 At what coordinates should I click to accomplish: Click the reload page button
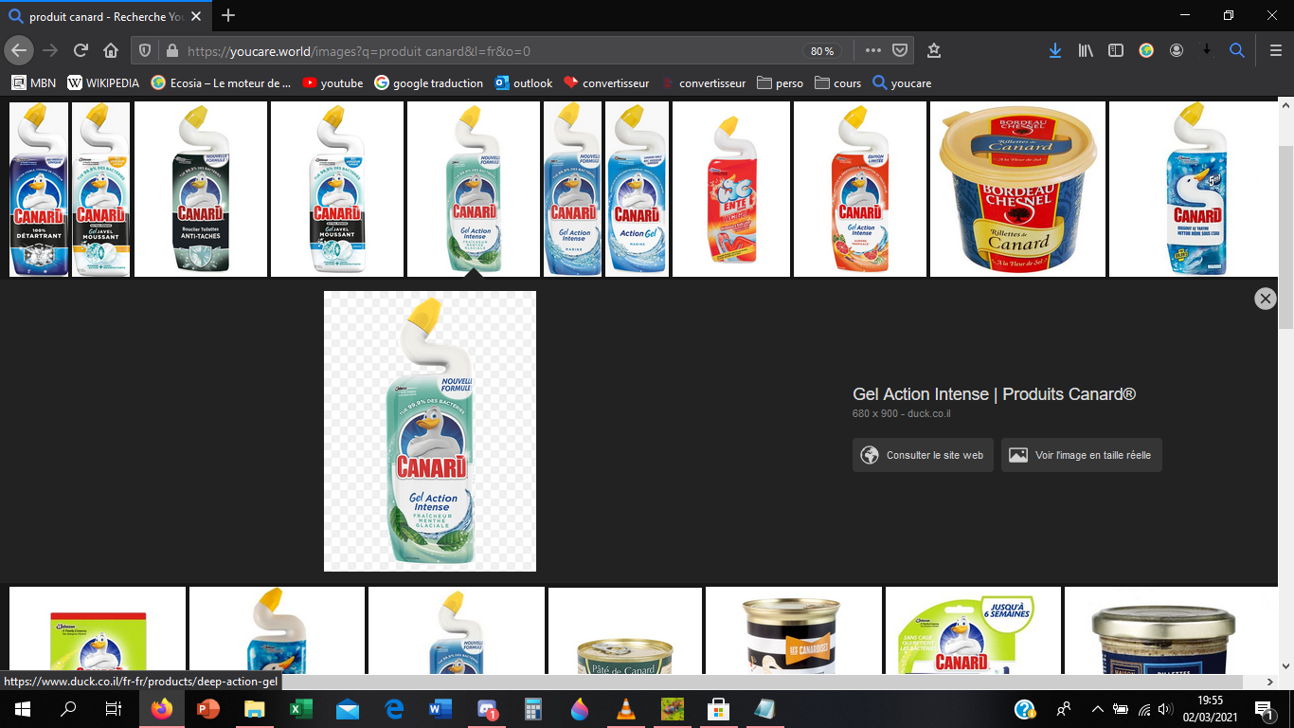coord(81,51)
